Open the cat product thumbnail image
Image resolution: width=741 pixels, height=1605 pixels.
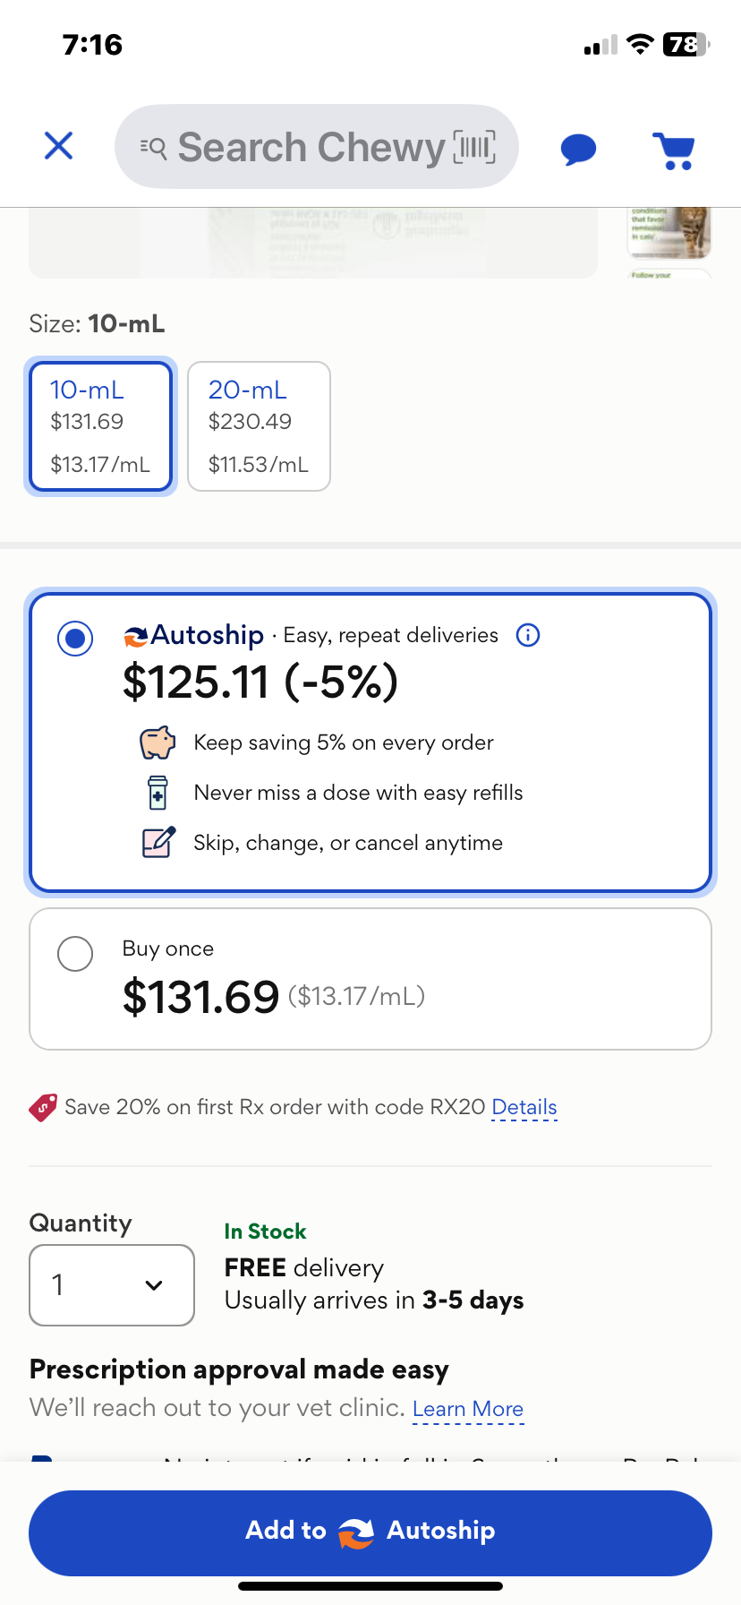tap(669, 232)
